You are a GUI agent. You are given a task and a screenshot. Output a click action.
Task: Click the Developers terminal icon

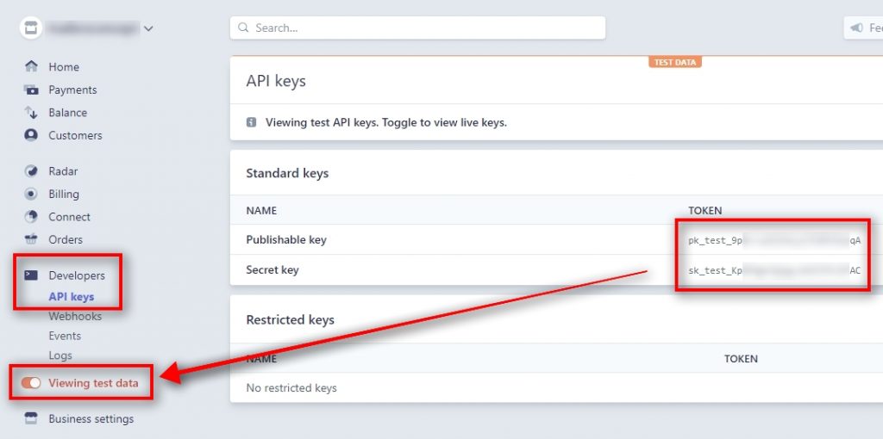click(31, 275)
